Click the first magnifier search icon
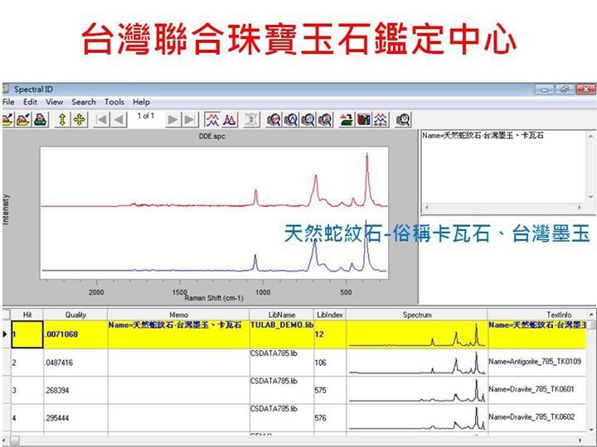The height and width of the screenshot is (447, 597). [274, 120]
